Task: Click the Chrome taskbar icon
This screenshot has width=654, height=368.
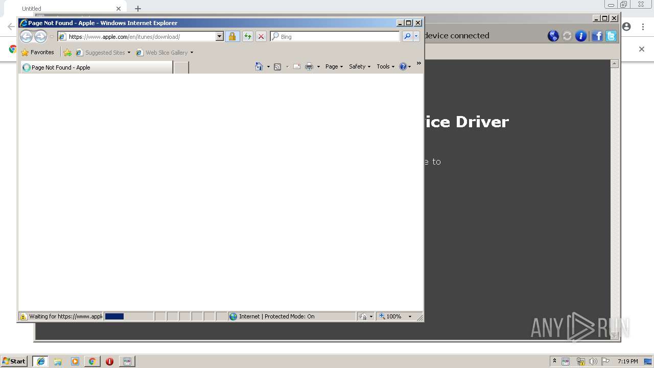Action: (x=92, y=361)
